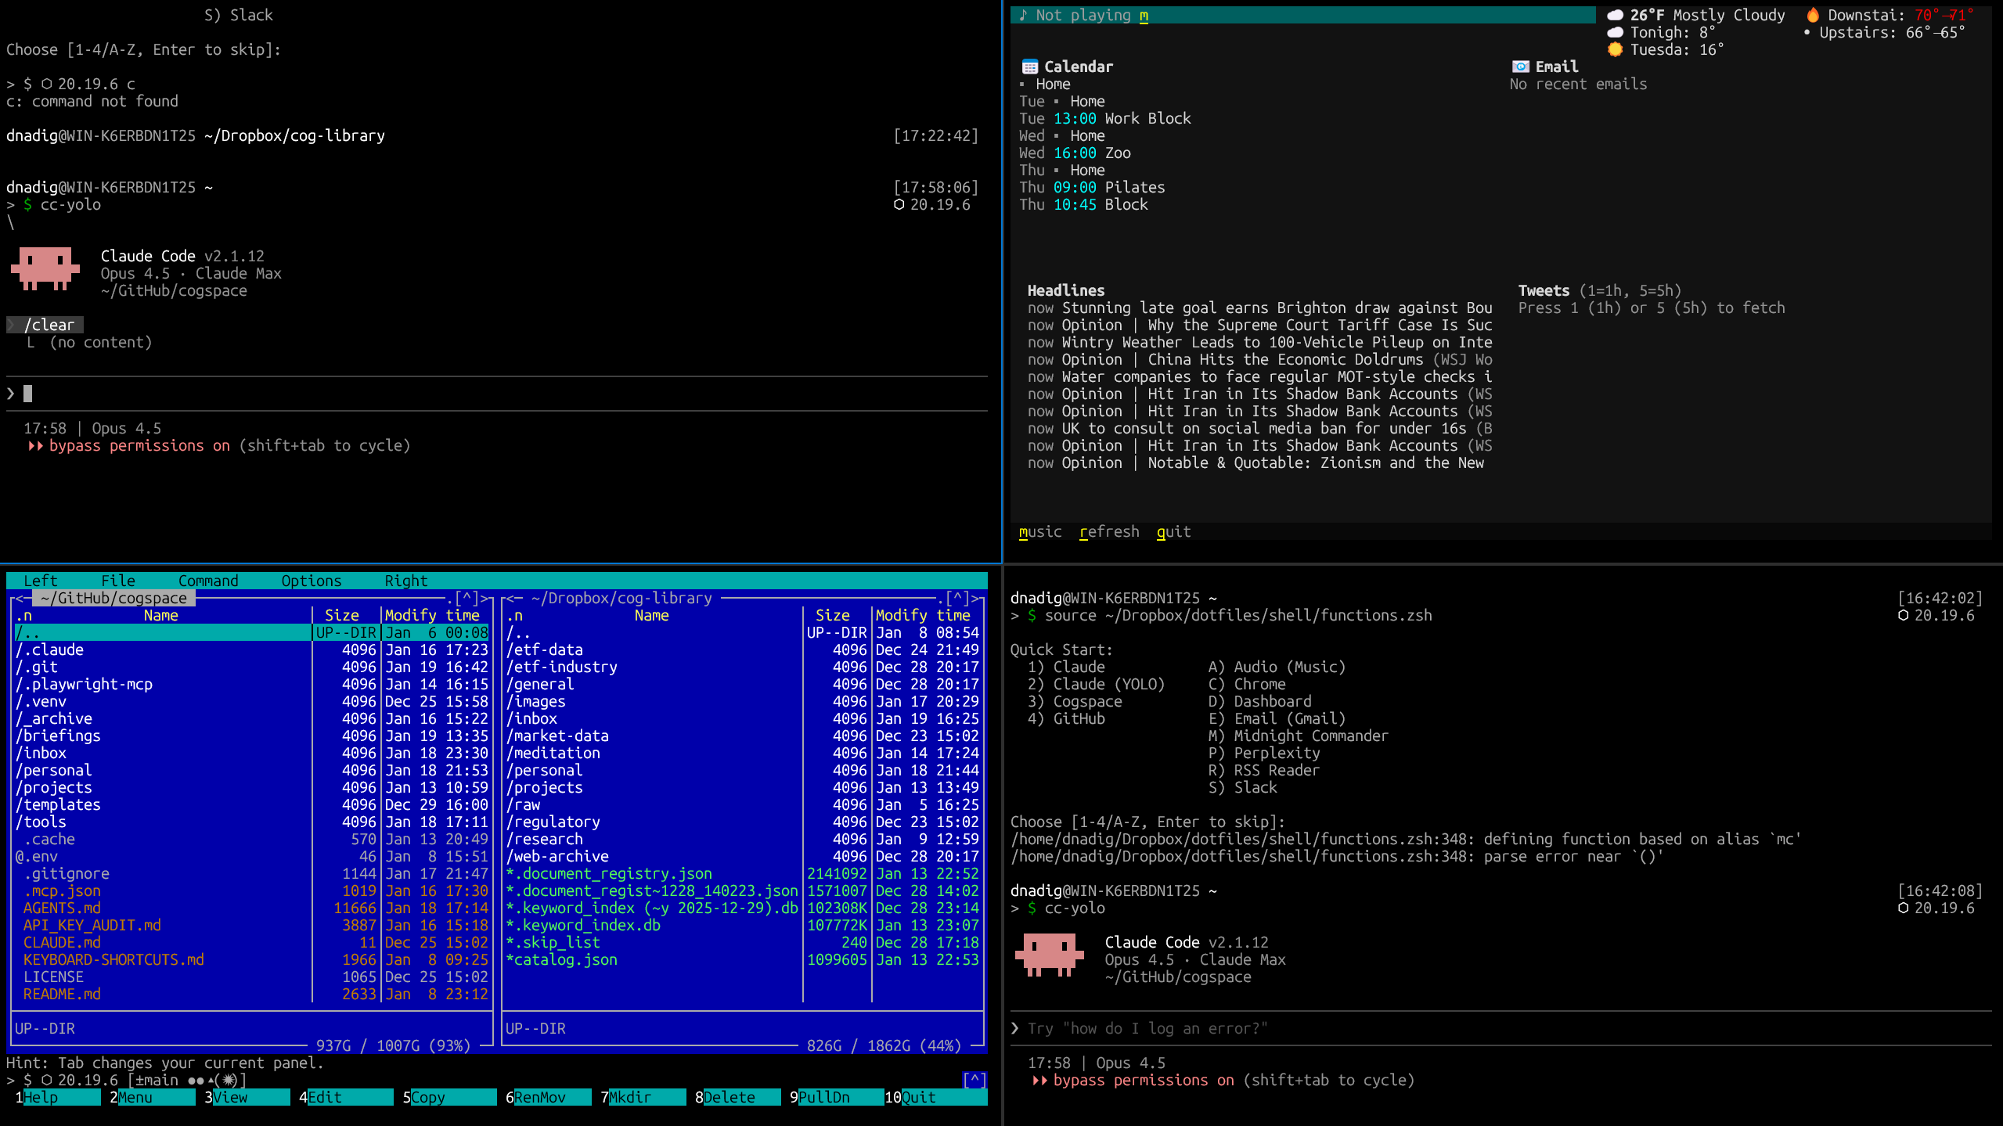Expand command history [^] beside shell prompt

tap(974, 1081)
